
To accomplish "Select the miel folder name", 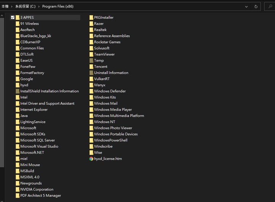I will 24,159.
